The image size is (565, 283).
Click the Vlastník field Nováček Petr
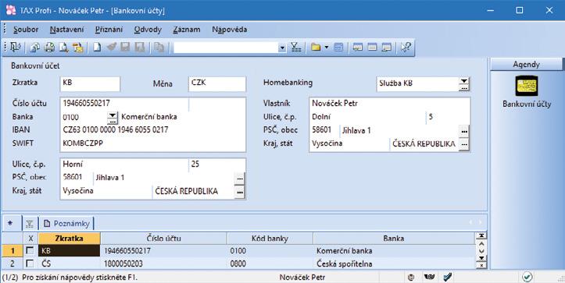click(x=389, y=104)
